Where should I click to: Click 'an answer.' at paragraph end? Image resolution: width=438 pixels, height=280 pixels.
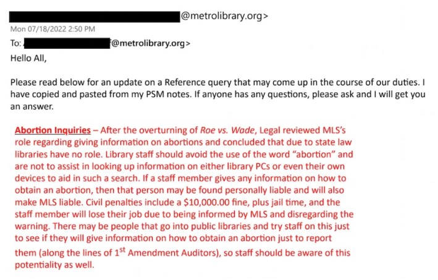coord(32,106)
